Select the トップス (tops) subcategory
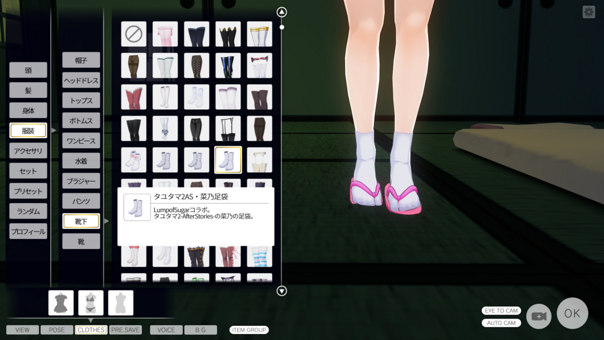The image size is (604, 340). click(81, 100)
